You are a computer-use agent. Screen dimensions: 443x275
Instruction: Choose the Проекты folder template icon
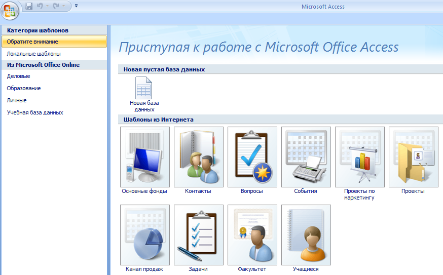413,156
